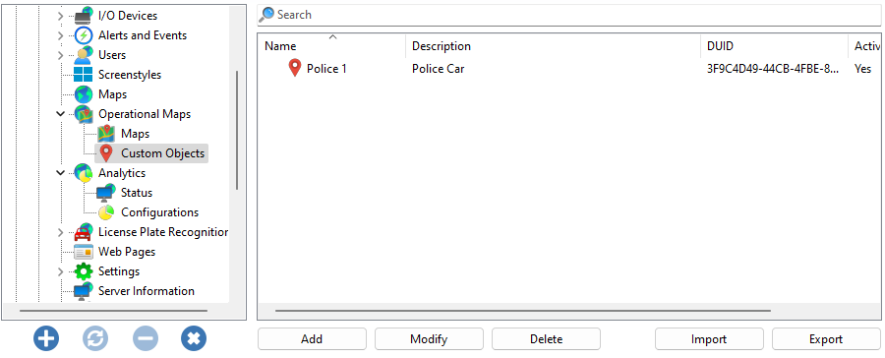Click the Export button
885x358 pixels.
pos(826,338)
